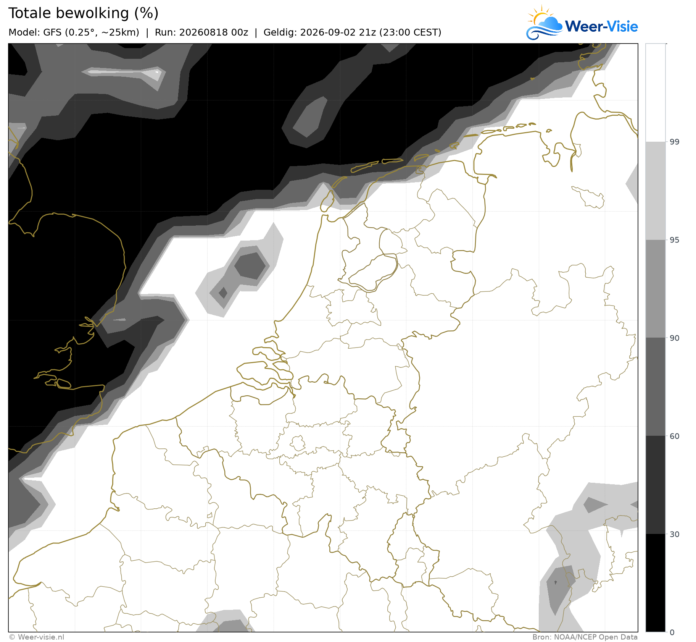Select the light gray 95-99% colorbar segment
696x642 pixels.
pyautogui.click(x=655, y=191)
